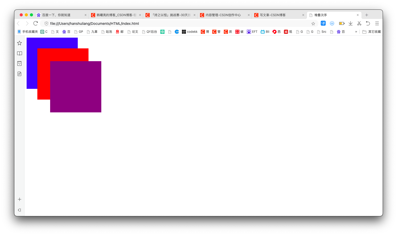Open the 论文 bookmark
The height and width of the screenshot is (235, 397).
(x=133, y=32)
